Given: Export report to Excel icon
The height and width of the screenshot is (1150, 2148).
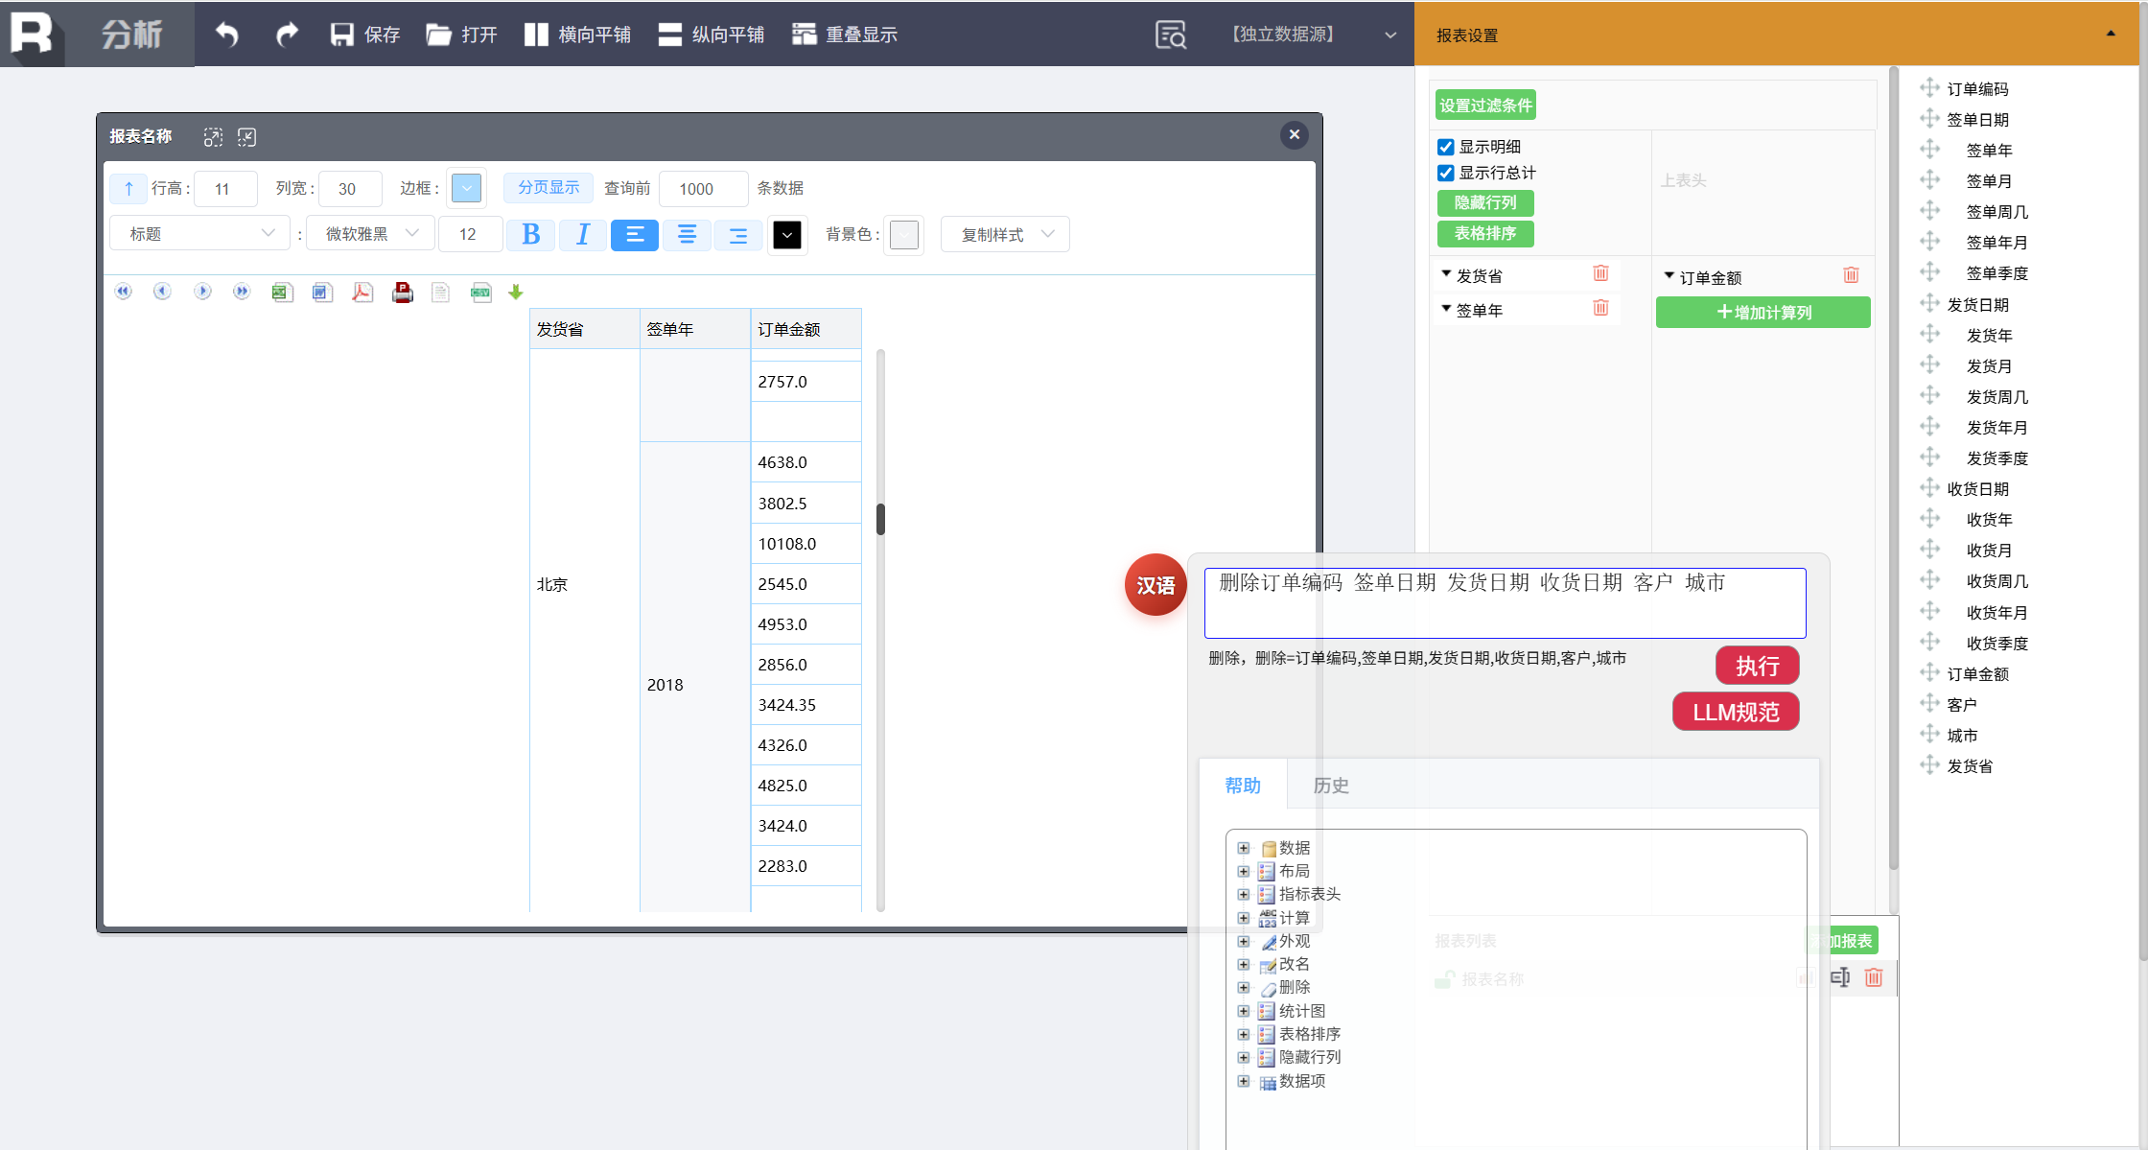Looking at the screenshot, I should tap(282, 293).
